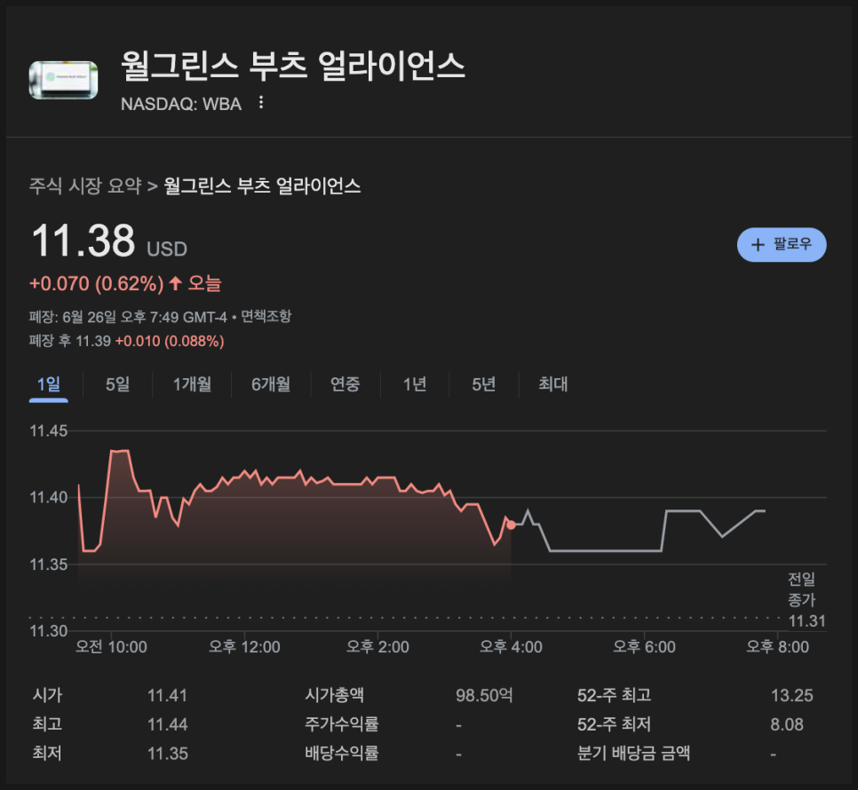858x790 pixels.
Task: Select the 1일 chart tab
Action: pos(49,384)
